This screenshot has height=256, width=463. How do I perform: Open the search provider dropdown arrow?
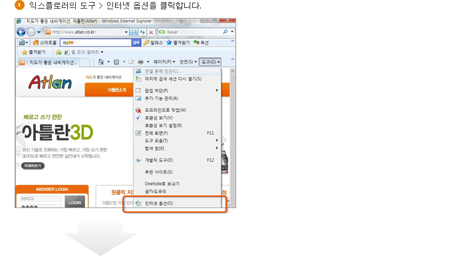tap(232, 32)
